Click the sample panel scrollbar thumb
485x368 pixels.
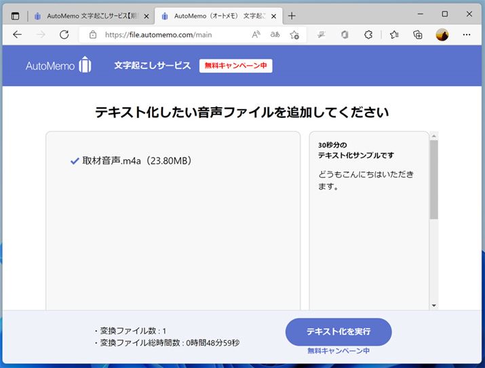click(433, 180)
